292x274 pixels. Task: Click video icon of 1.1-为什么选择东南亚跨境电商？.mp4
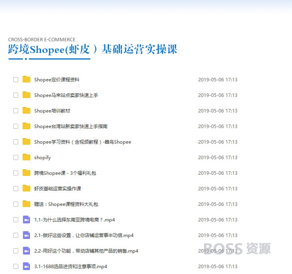(26, 220)
